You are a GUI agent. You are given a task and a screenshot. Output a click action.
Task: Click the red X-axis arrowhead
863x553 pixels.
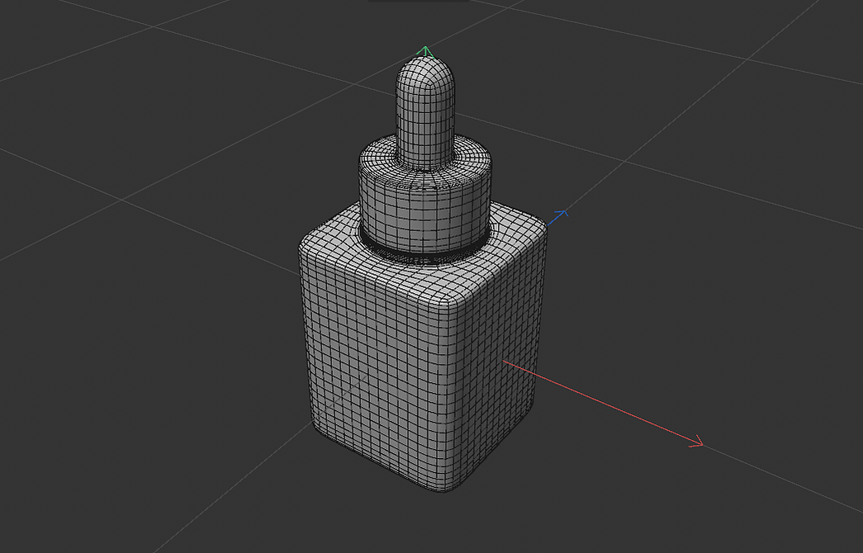pyautogui.click(x=697, y=442)
